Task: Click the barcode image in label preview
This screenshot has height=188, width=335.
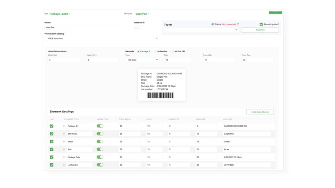Action: (x=160, y=95)
